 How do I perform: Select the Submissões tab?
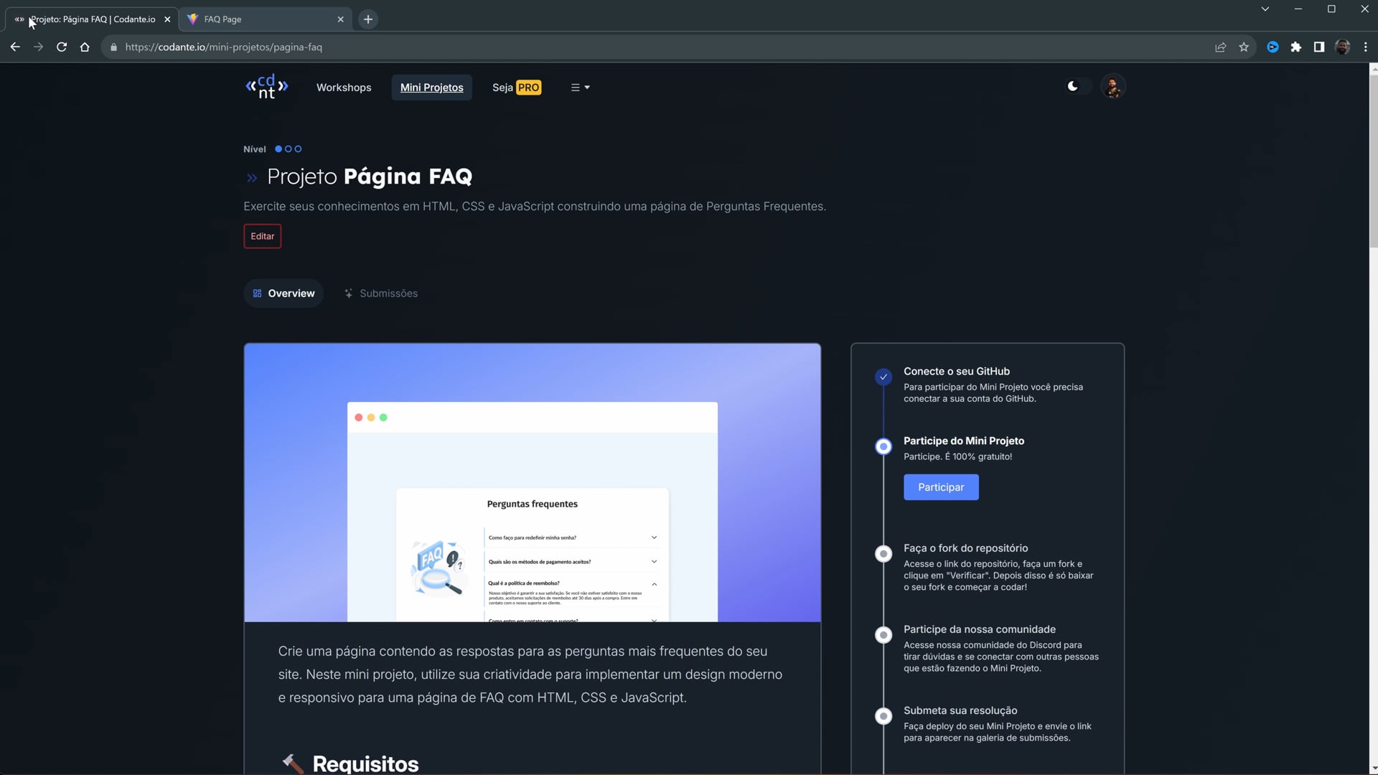pyautogui.click(x=380, y=293)
